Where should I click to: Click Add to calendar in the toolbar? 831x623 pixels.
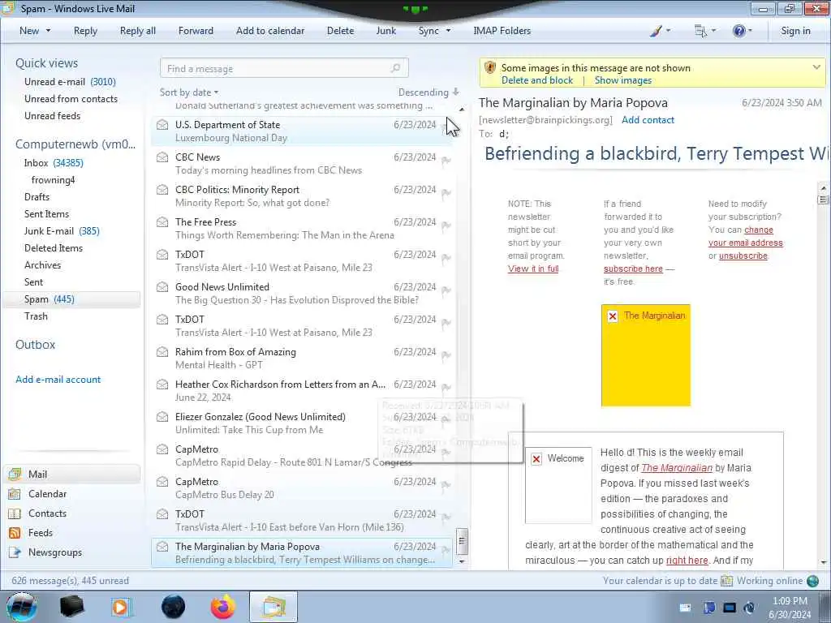pos(270,31)
